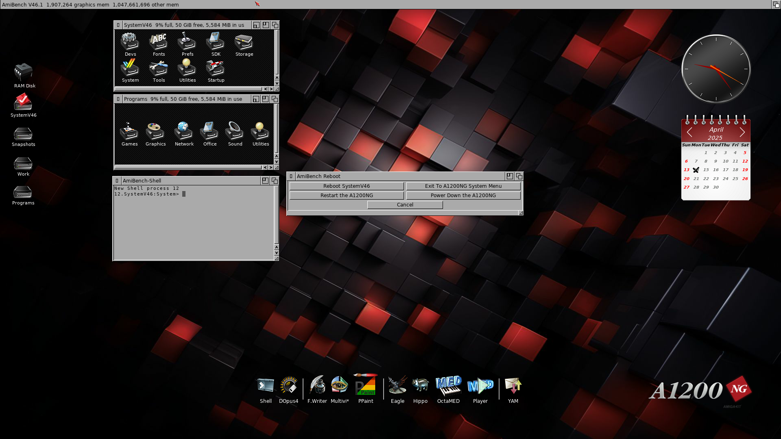The width and height of the screenshot is (781, 439).
Task: Click Reboot SystemV46 button
Action: (347, 186)
